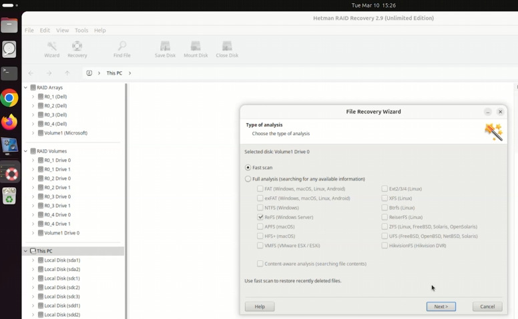Click the clock in the top bar

(373, 5)
